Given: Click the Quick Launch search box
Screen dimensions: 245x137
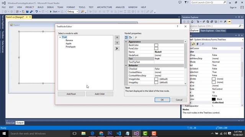Looking at the screenshot, I should coord(208,2).
